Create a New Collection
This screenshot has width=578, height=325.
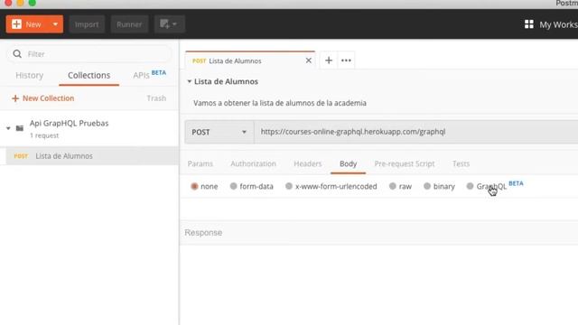(43, 98)
